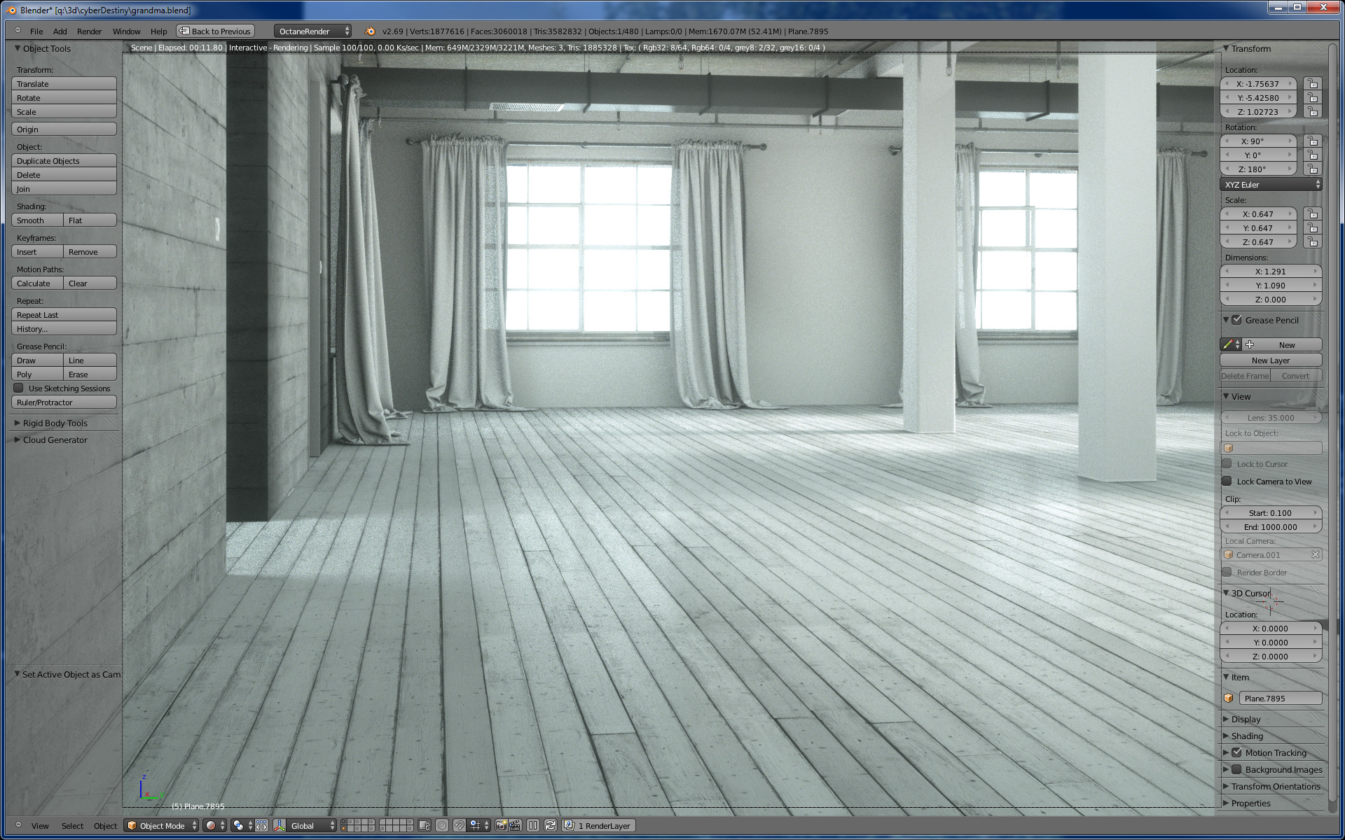Image resolution: width=1345 pixels, height=840 pixels.
Task: Click the pause render icon
Action: pos(533,826)
